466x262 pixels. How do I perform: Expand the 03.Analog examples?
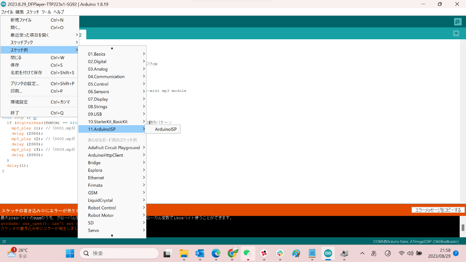(112, 69)
